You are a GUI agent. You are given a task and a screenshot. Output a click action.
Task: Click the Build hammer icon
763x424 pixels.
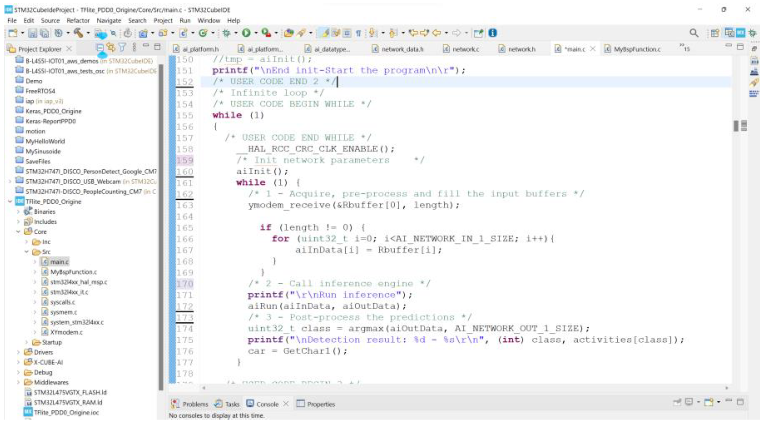(78, 33)
